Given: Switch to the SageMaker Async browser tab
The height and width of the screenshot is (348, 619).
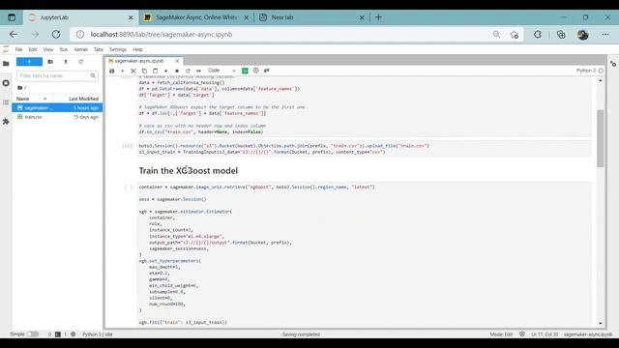Looking at the screenshot, I should tap(196, 17).
